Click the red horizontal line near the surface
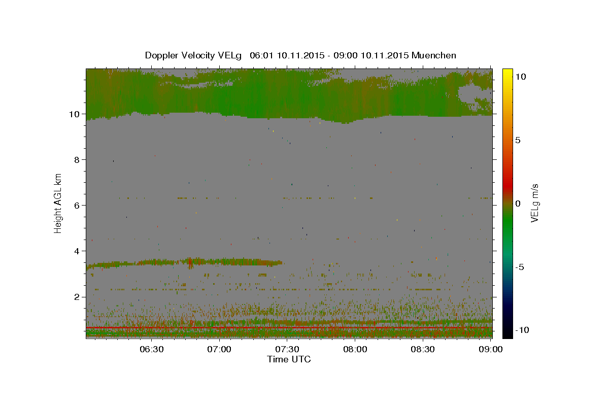 point(289,328)
